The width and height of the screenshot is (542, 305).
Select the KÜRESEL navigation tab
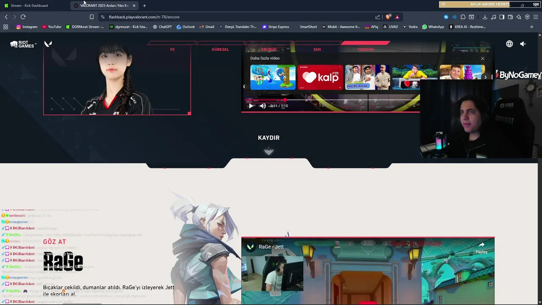pos(220,50)
